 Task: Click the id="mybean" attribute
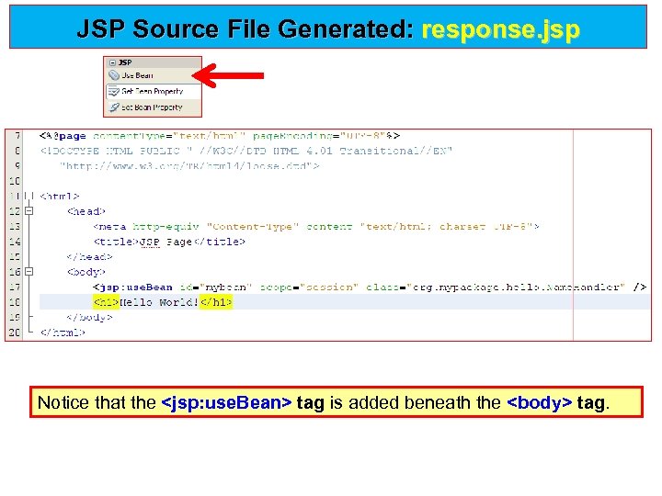click(216, 287)
